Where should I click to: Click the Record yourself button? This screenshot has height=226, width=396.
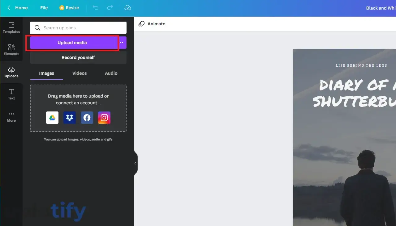point(78,57)
